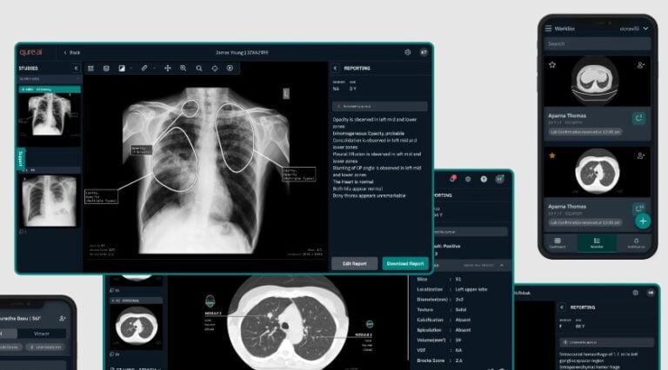668x370 pixels.
Task: Star the first worklist study
Action: (x=551, y=65)
